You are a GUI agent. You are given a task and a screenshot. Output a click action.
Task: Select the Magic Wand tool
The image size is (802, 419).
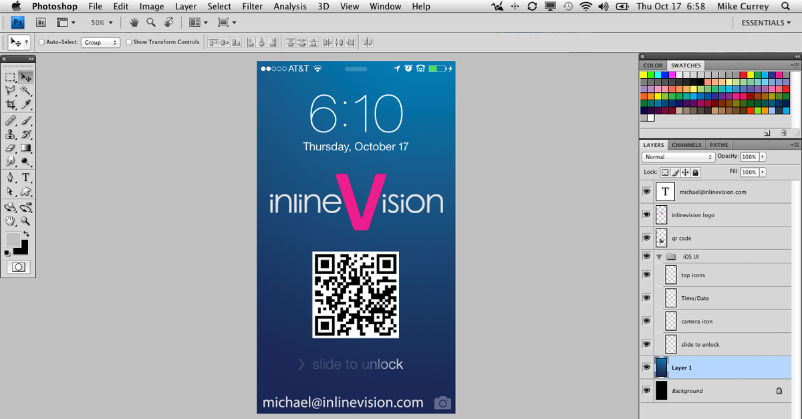(x=26, y=91)
